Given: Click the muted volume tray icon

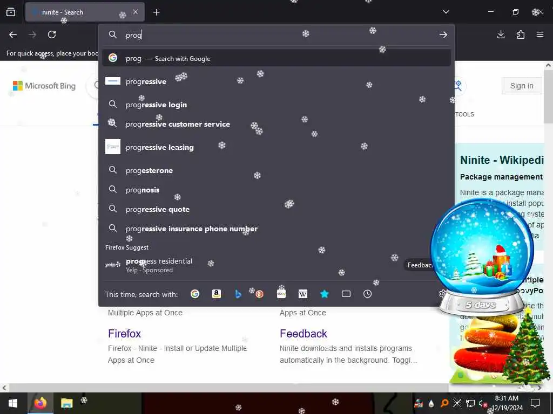Looking at the screenshot, I should click(482, 403).
